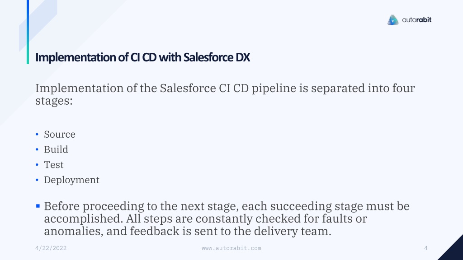
Task: Click the square bullet before the last paragraph
Action: tap(38, 206)
